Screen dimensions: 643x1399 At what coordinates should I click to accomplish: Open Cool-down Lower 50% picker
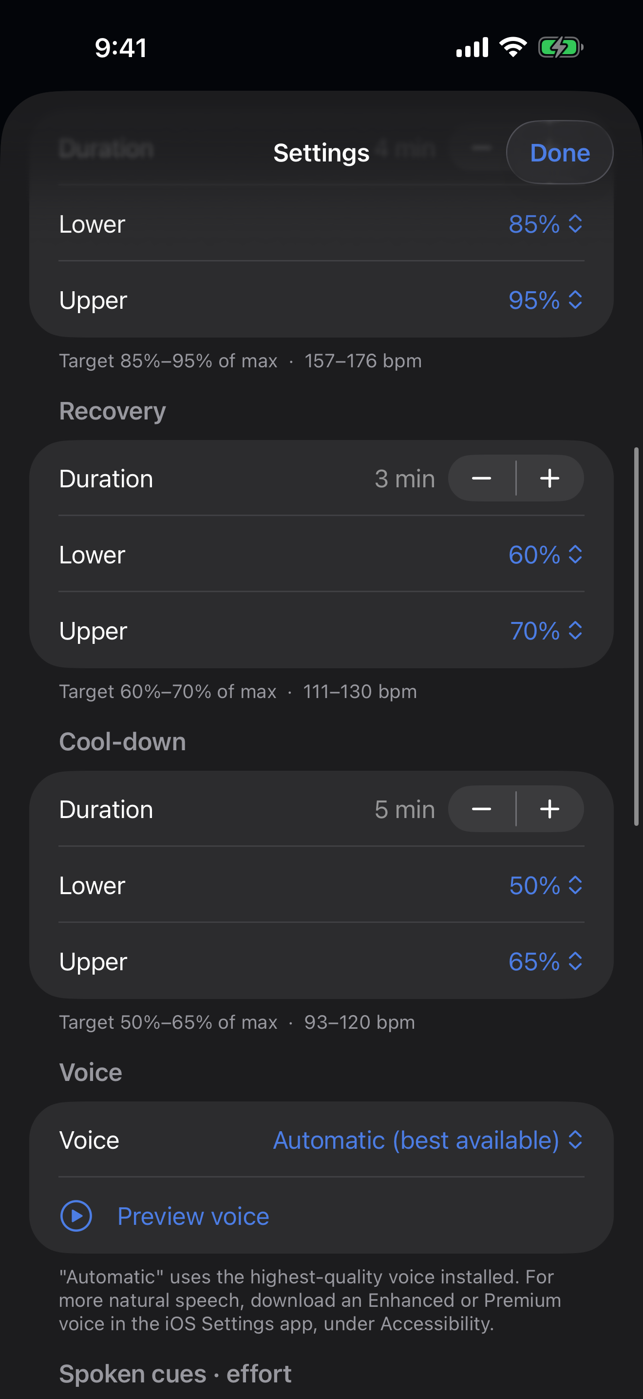point(546,885)
